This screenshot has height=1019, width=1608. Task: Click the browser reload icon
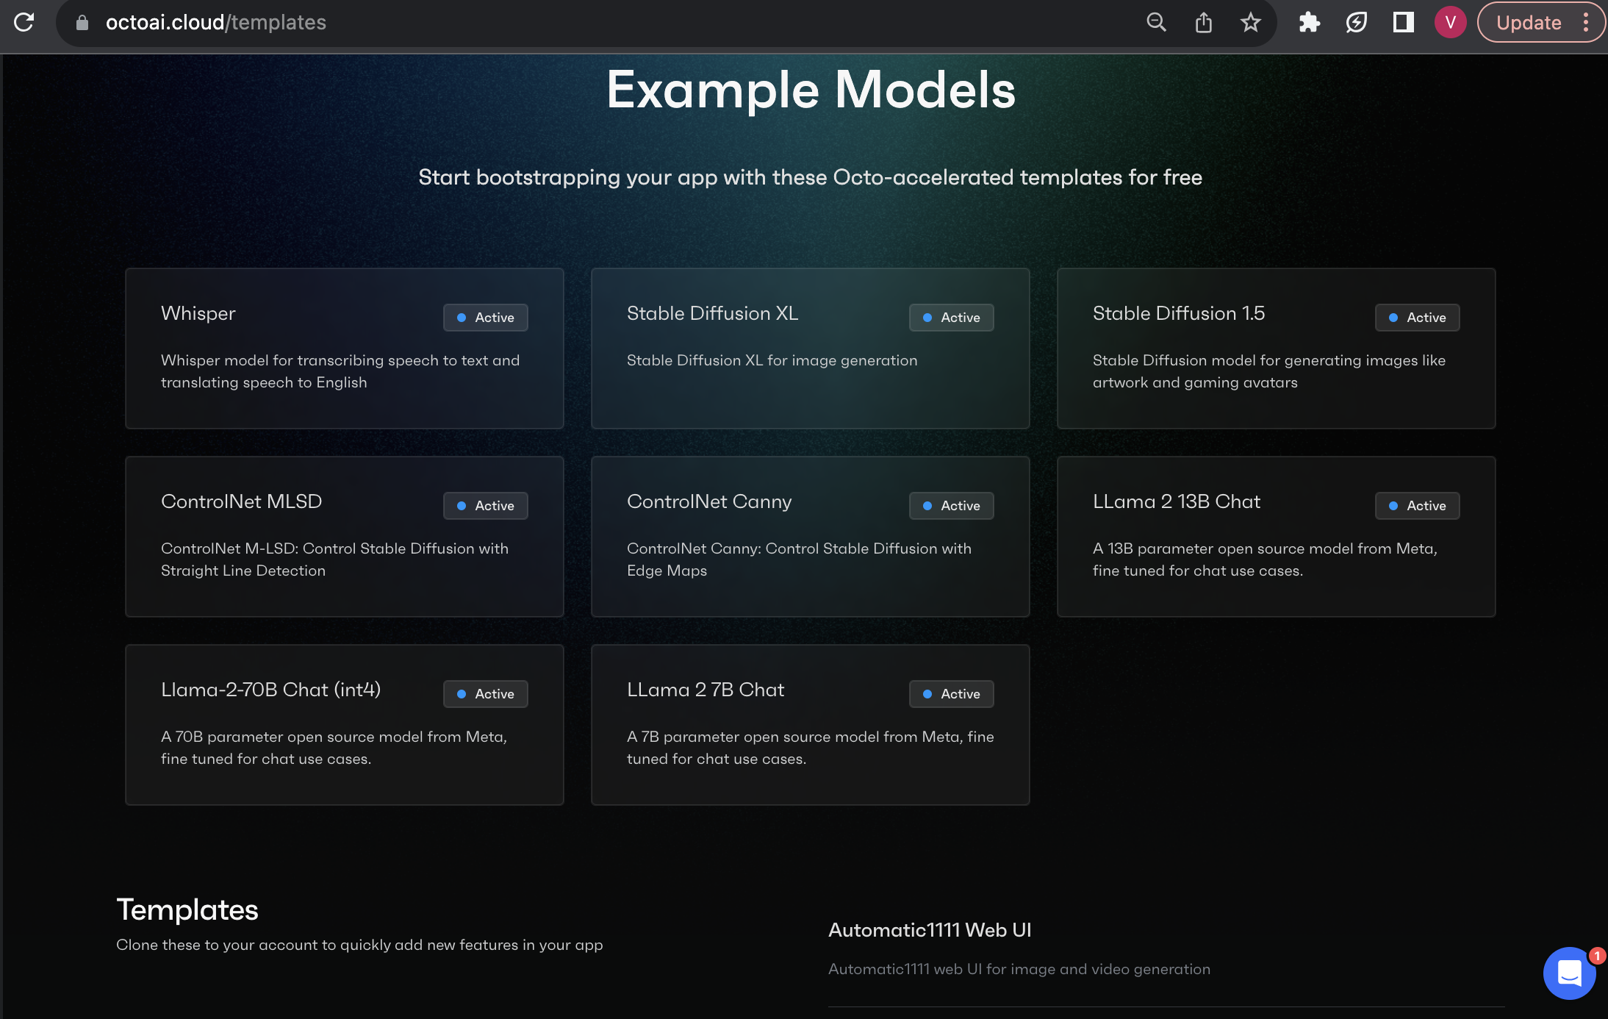24,22
